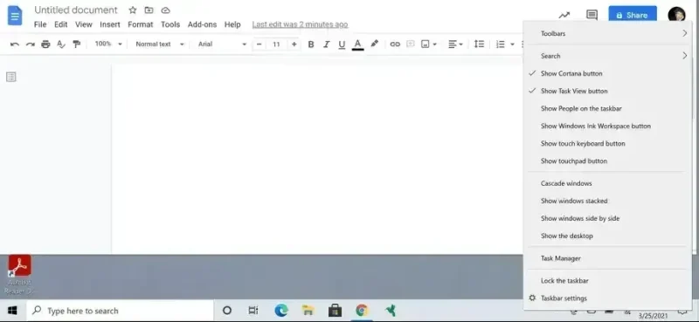
Task: Open line spacing options
Action: click(x=479, y=45)
